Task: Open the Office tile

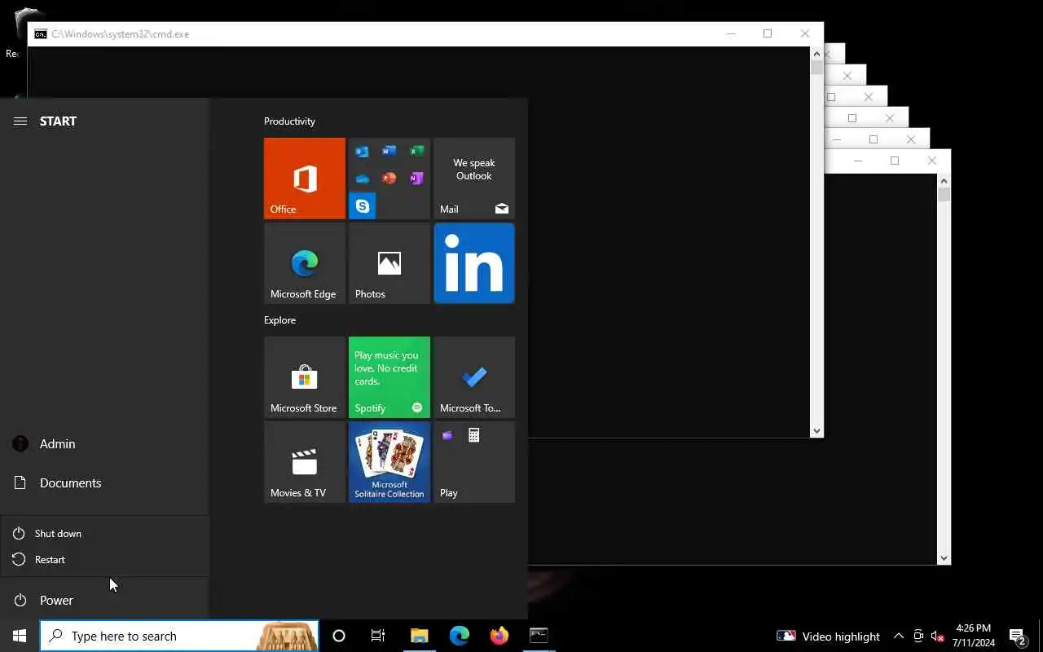Action: click(x=305, y=178)
